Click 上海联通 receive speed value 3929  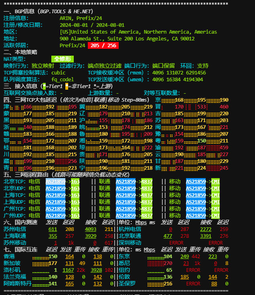pos(91,236)
